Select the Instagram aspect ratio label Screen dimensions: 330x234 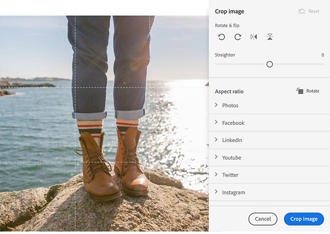point(233,192)
